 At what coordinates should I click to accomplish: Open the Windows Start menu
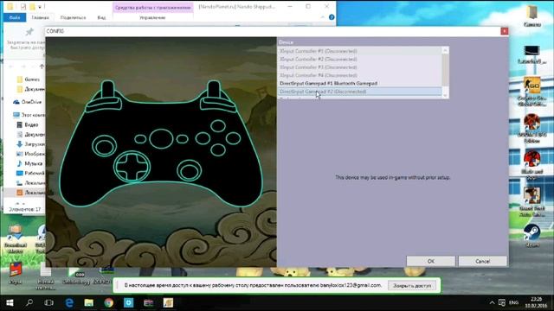10,302
